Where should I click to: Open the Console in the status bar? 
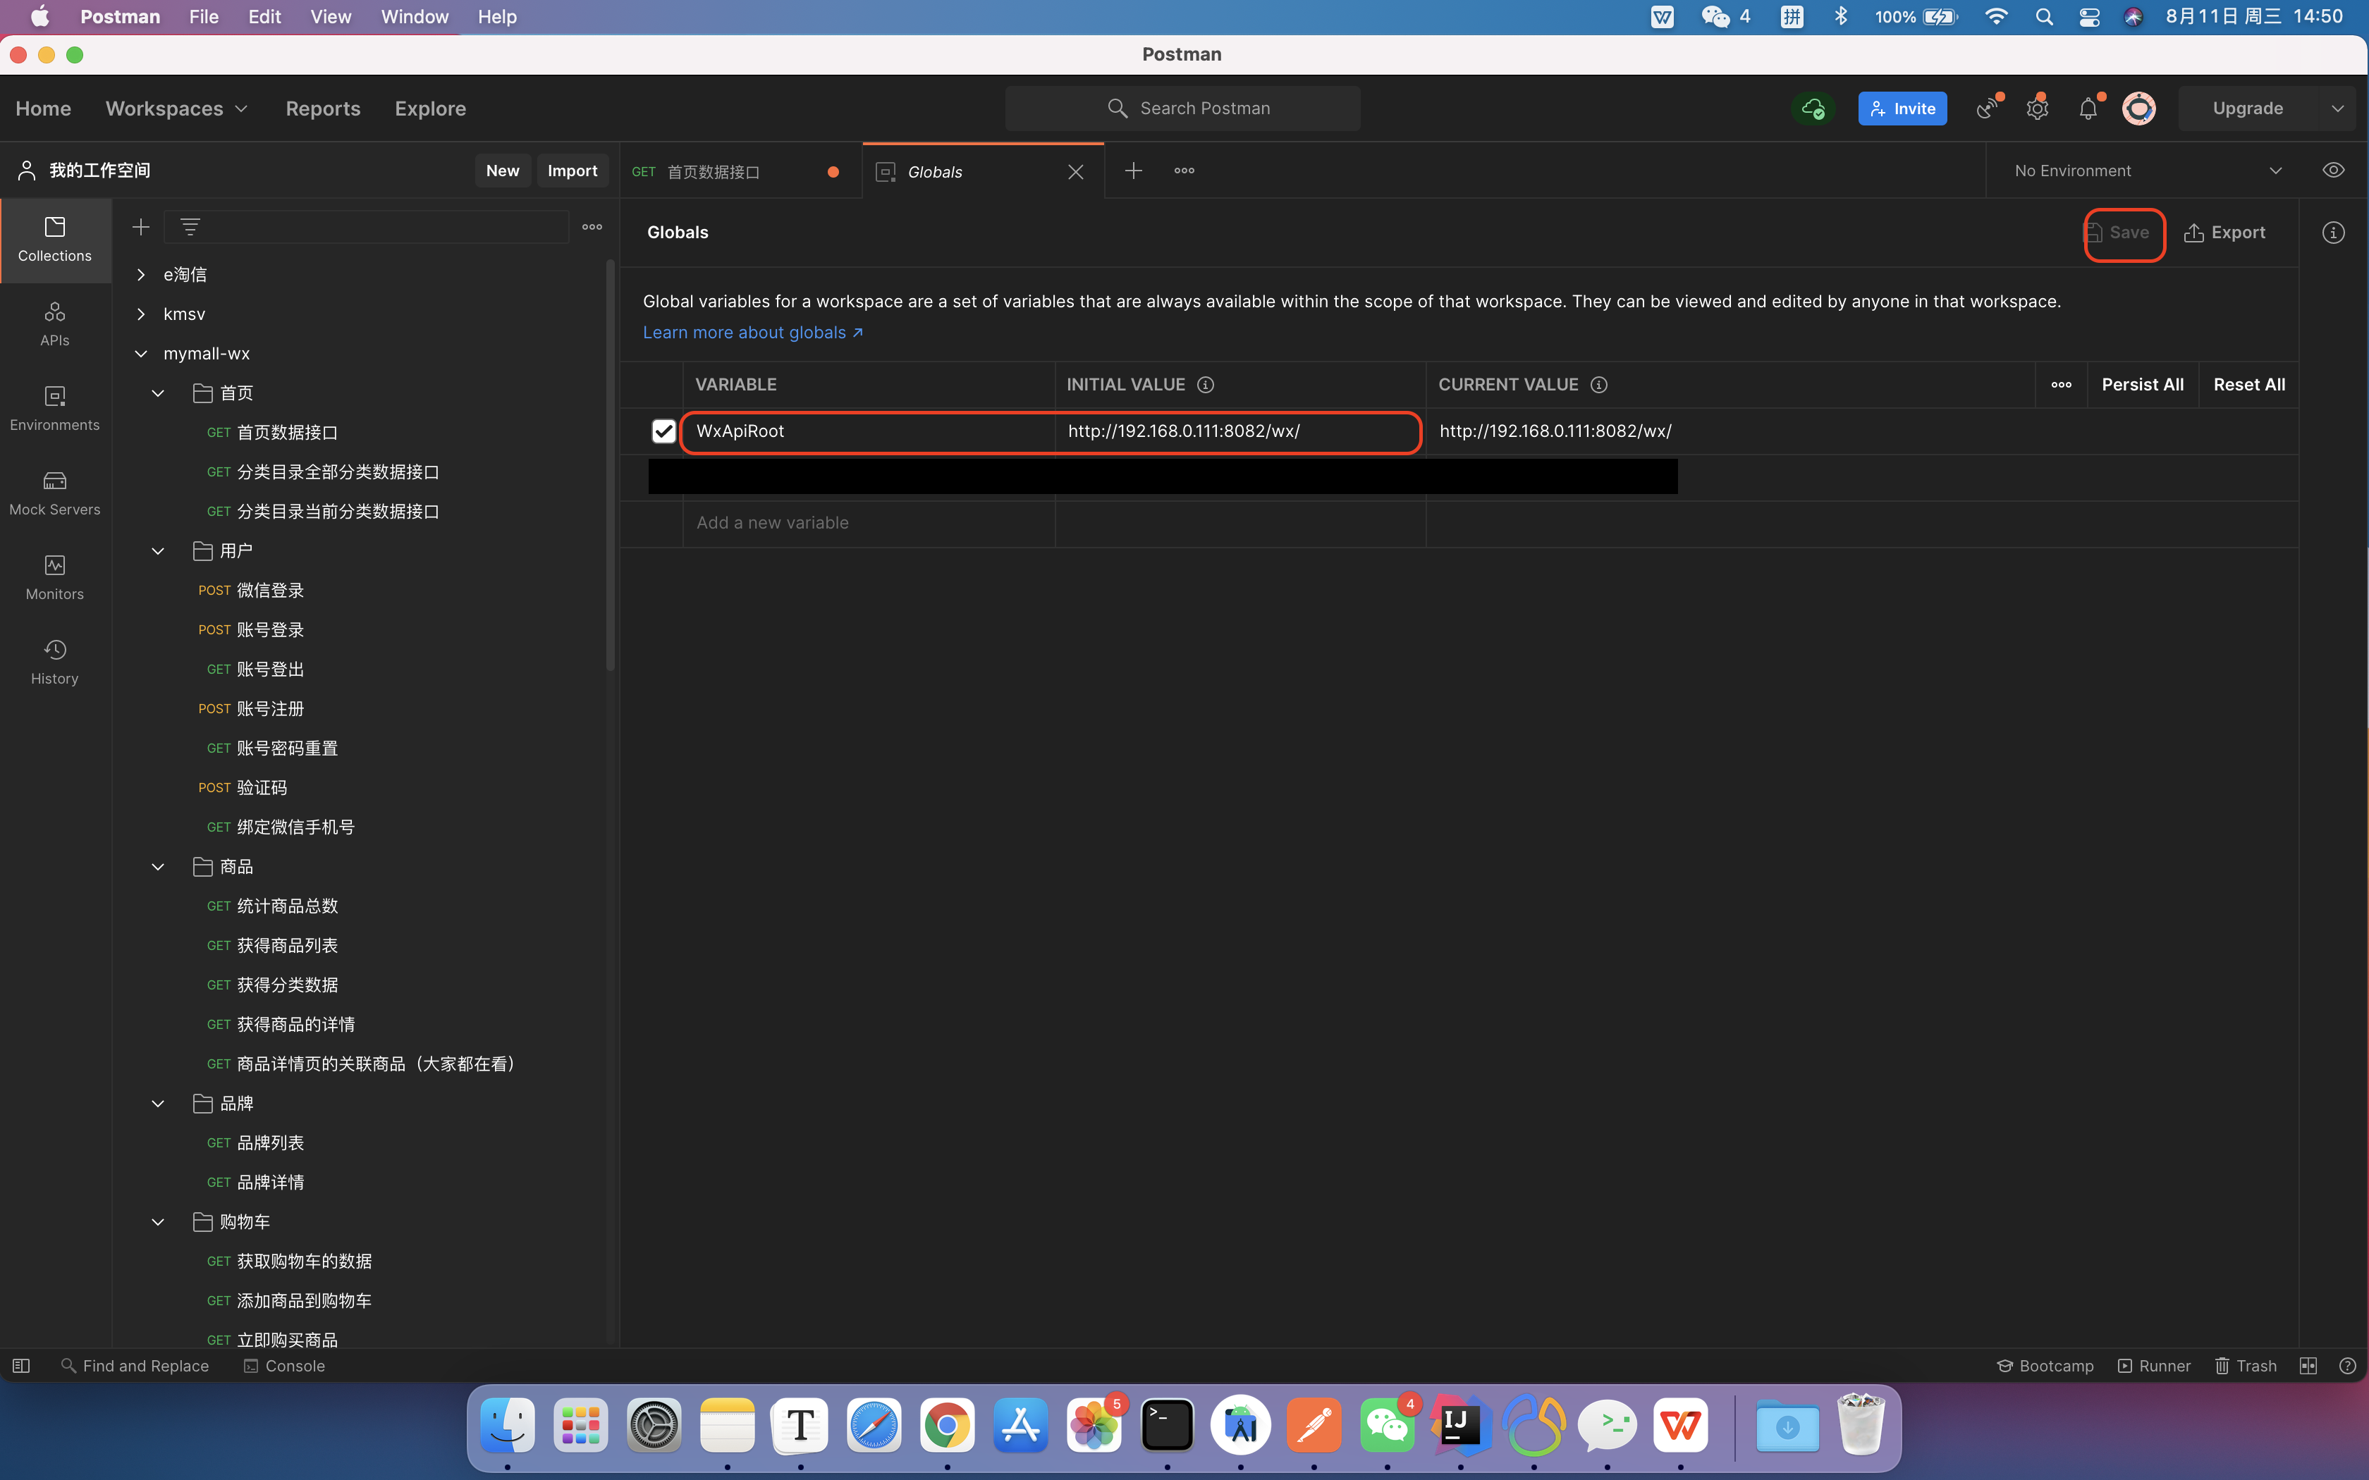(x=284, y=1366)
